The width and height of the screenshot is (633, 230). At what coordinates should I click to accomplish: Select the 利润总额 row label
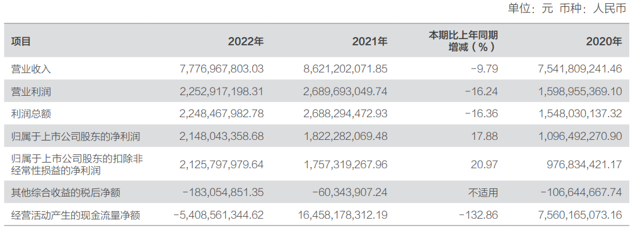click(31, 114)
